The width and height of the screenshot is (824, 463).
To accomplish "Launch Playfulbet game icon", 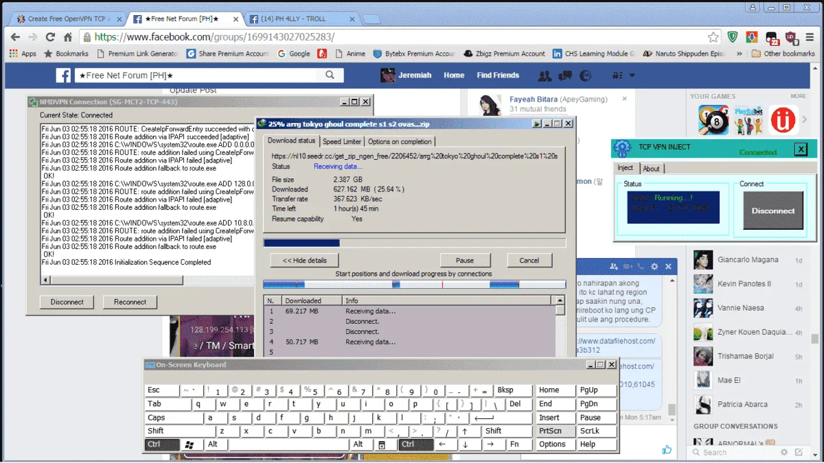I will click(748, 120).
